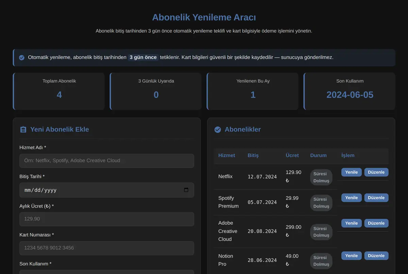Click the Spotify Premium service name cell
408x274 pixels.
[228, 202]
